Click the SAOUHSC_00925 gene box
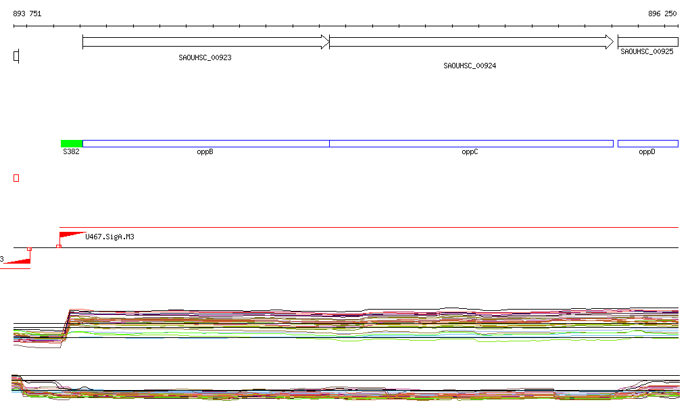The image size is (692, 413). (647, 42)
